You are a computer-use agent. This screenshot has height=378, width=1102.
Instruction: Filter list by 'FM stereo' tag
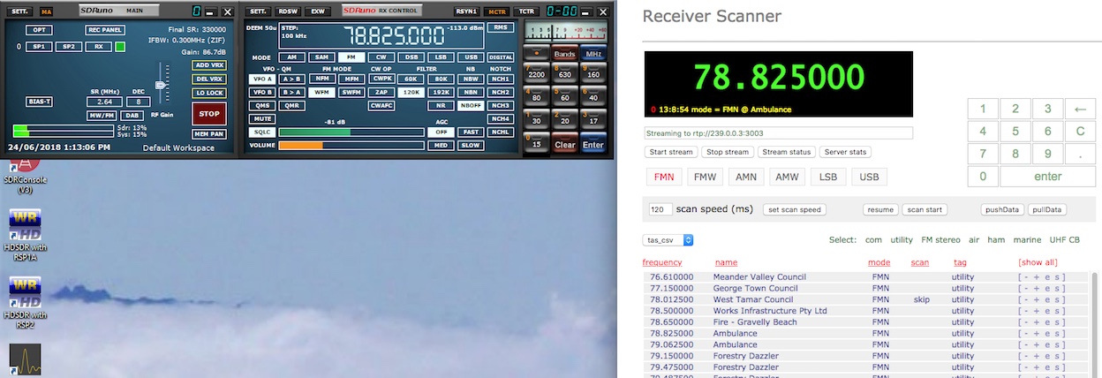941,239
